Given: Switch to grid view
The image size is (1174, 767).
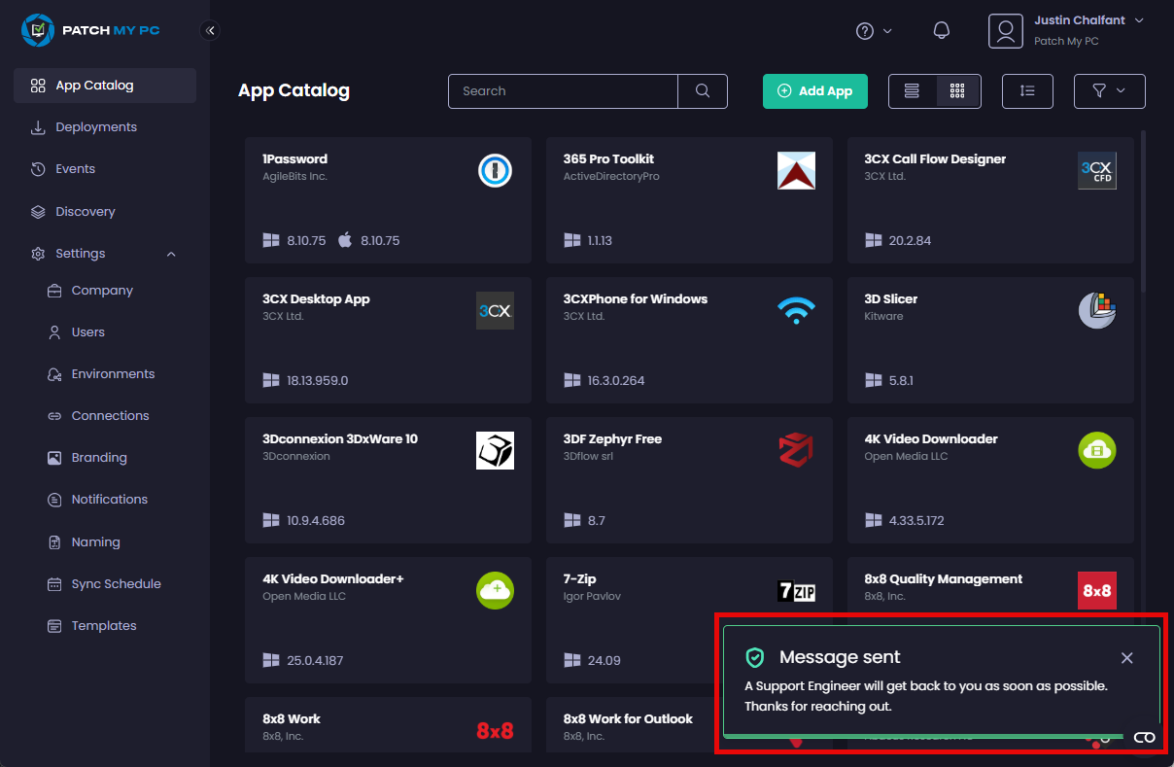Looking at the screenshot, I should (957, 90).
